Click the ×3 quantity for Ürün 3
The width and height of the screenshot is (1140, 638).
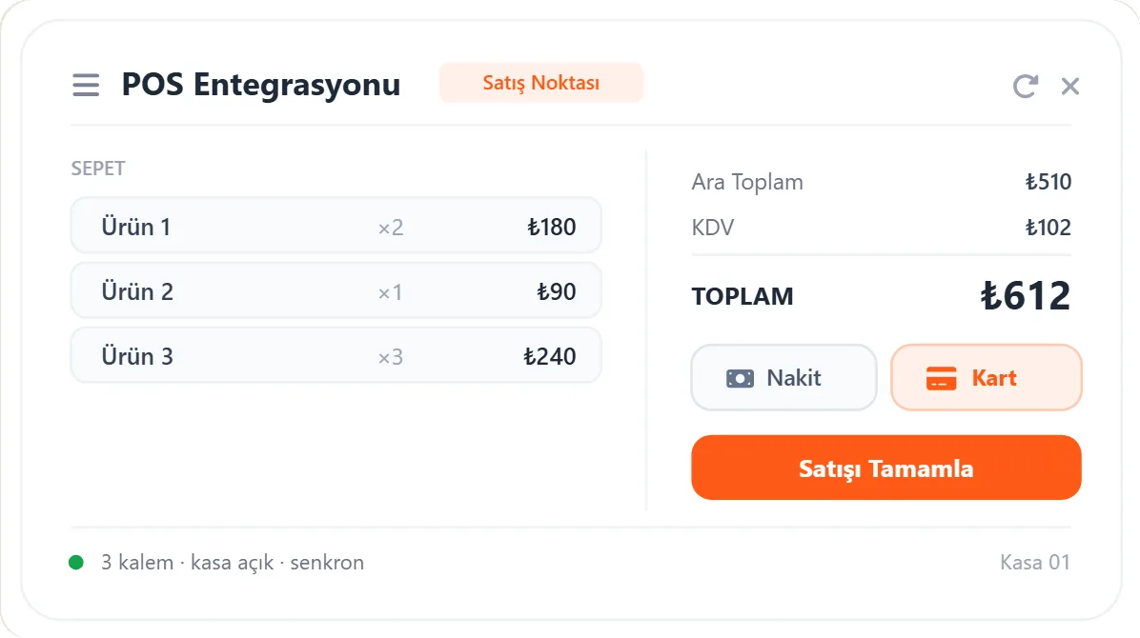[391, 357]
